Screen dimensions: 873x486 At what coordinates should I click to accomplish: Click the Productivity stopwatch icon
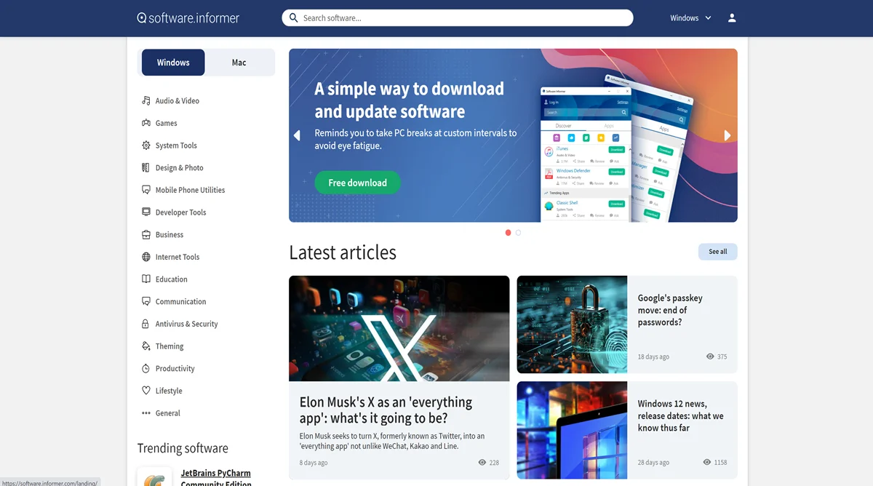coord(146,368)
